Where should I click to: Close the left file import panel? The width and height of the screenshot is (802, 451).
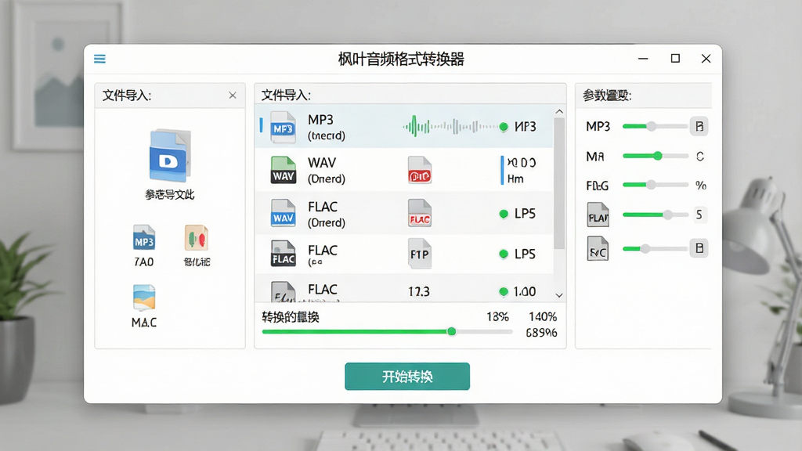tap(232, 95)
